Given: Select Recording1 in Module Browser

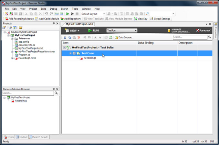Looking at the screenshot, I should pos(21,101).
